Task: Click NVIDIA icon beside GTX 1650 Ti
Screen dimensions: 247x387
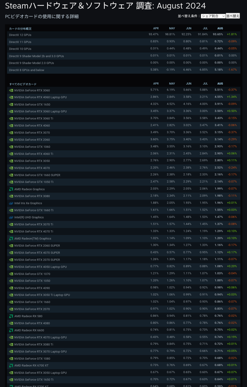Action: pyautogui.click(x=11, y=380)
